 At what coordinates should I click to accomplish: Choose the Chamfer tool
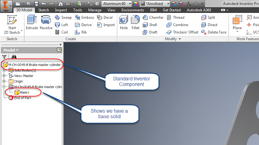153,17
